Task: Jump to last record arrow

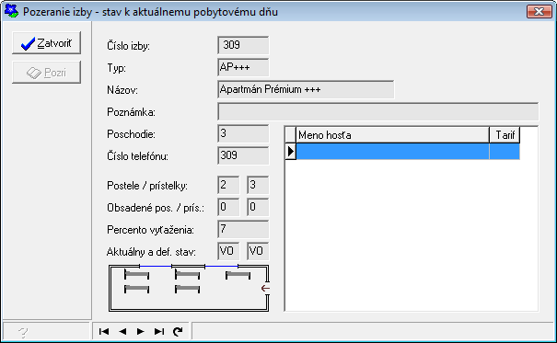Action: point(159,331)
